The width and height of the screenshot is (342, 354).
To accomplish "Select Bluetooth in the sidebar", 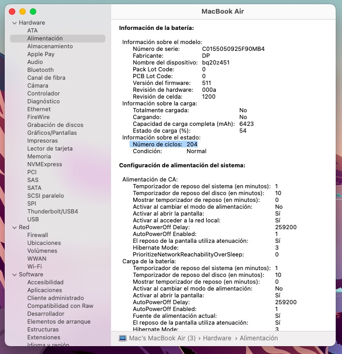I will [x=40, y=70].
